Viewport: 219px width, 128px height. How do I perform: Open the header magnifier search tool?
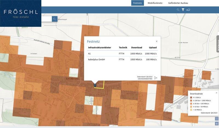click(178, 10)
